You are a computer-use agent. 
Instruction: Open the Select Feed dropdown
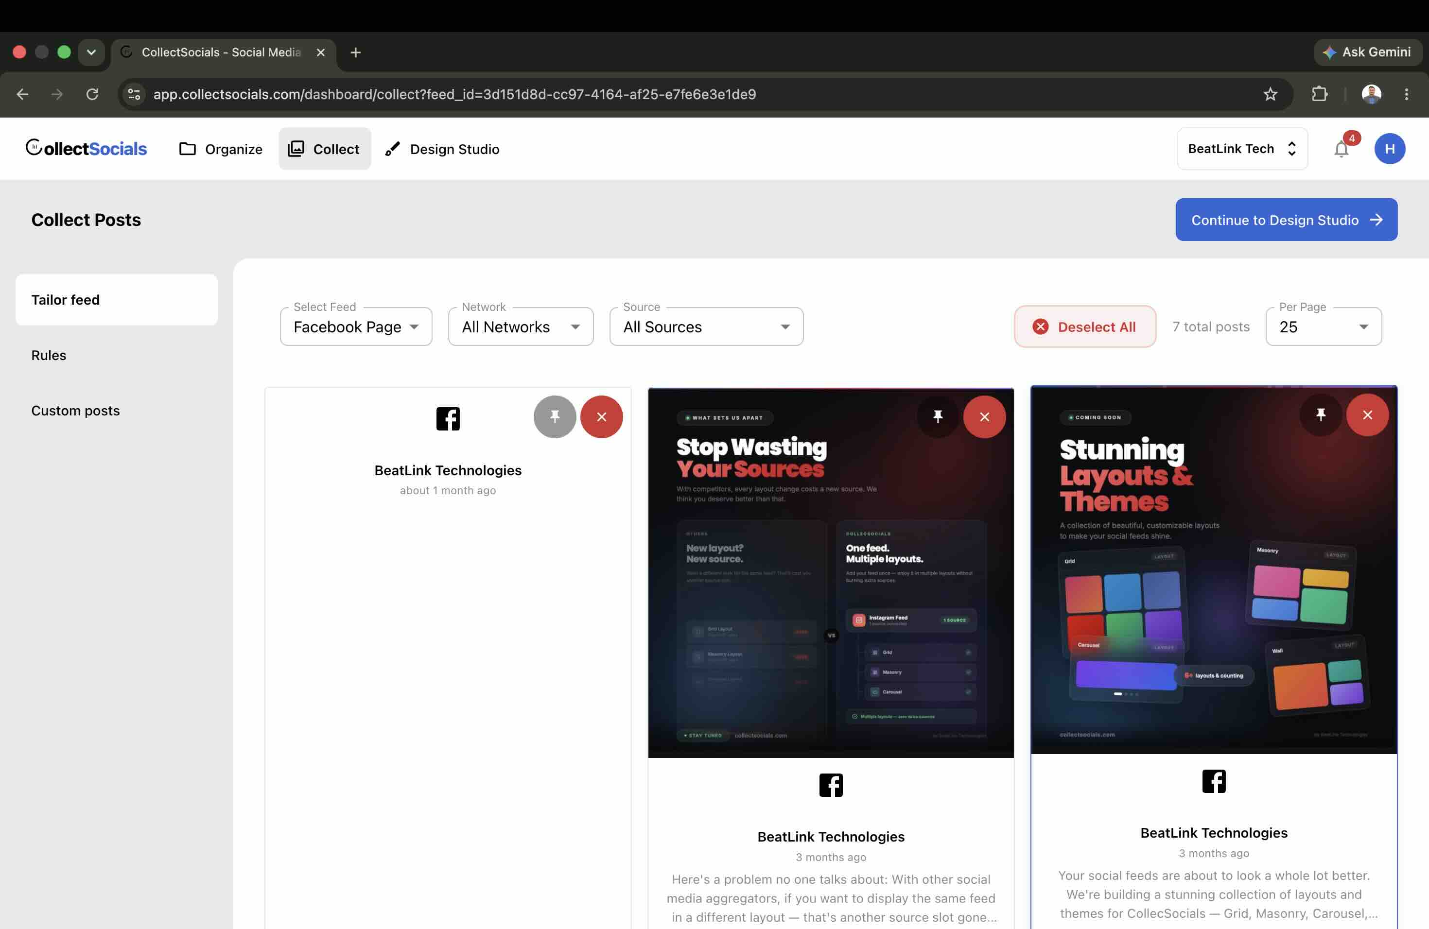[x=356, y=327]
